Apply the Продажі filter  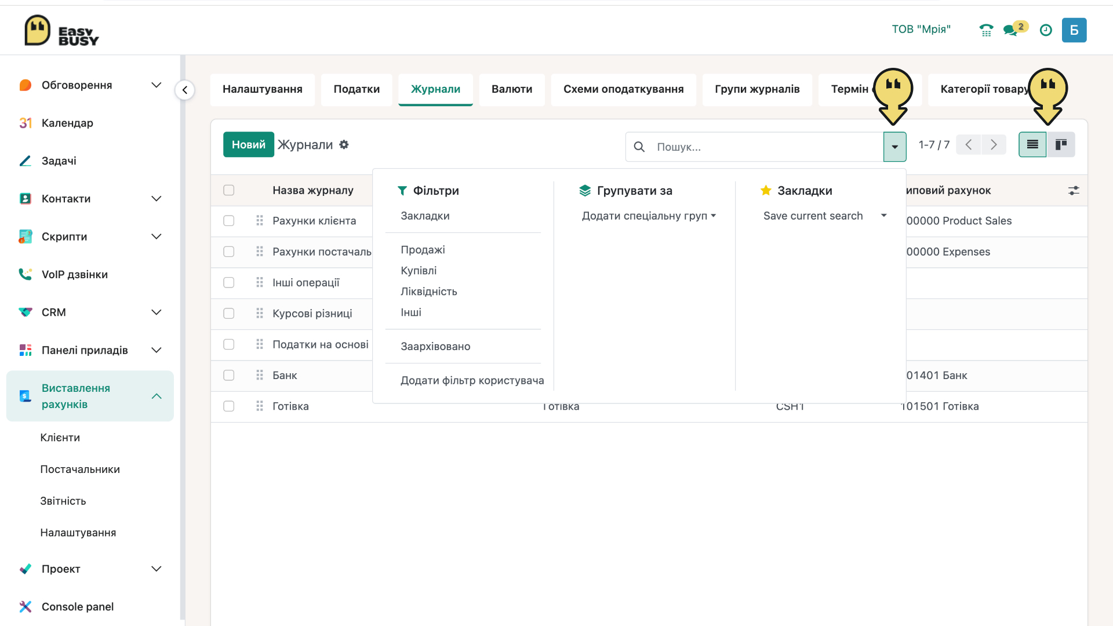click(423, 250)
